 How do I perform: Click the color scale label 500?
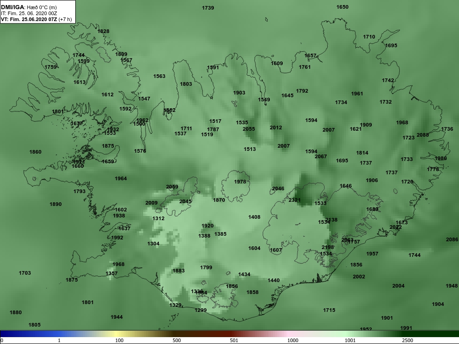click(x=177, y=340)
